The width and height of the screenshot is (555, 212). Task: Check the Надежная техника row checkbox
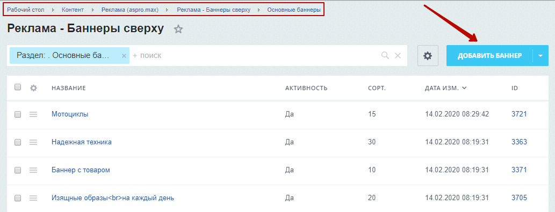18,142
